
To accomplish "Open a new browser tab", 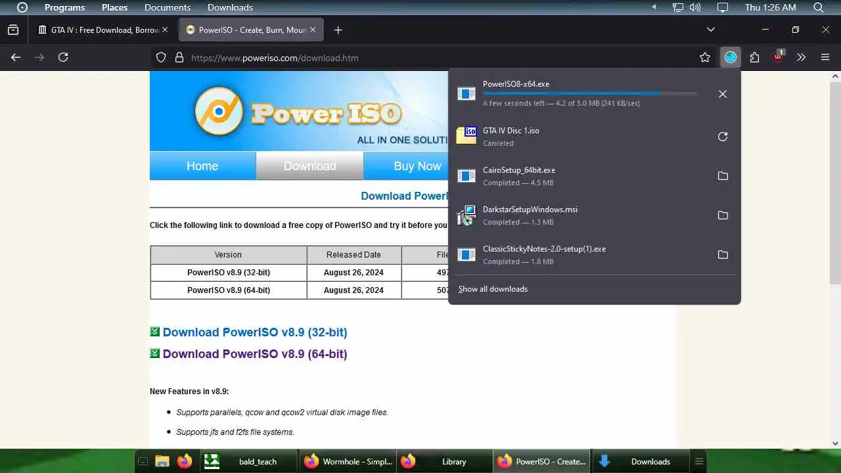I will tap(338, 30).
